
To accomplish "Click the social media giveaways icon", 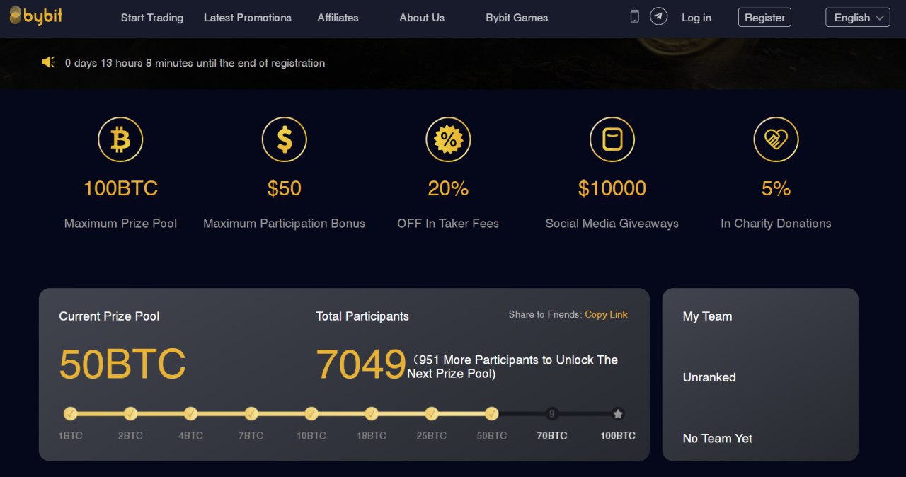I will point(612,139).
